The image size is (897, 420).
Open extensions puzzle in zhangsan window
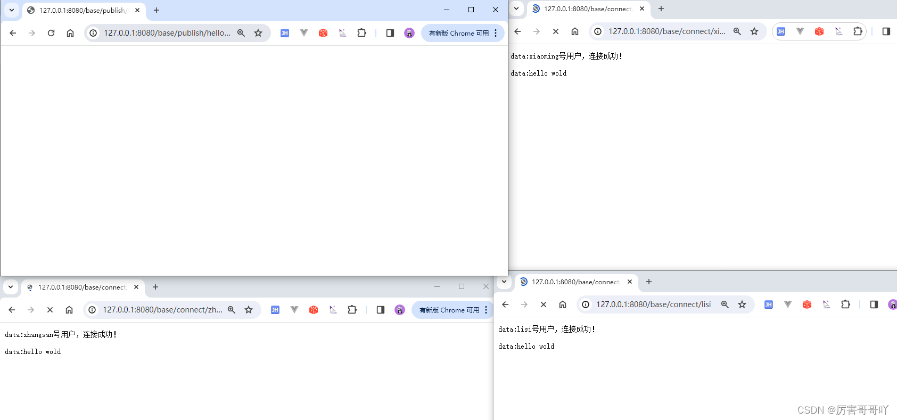pyautogui.click(x=352, y=310)
